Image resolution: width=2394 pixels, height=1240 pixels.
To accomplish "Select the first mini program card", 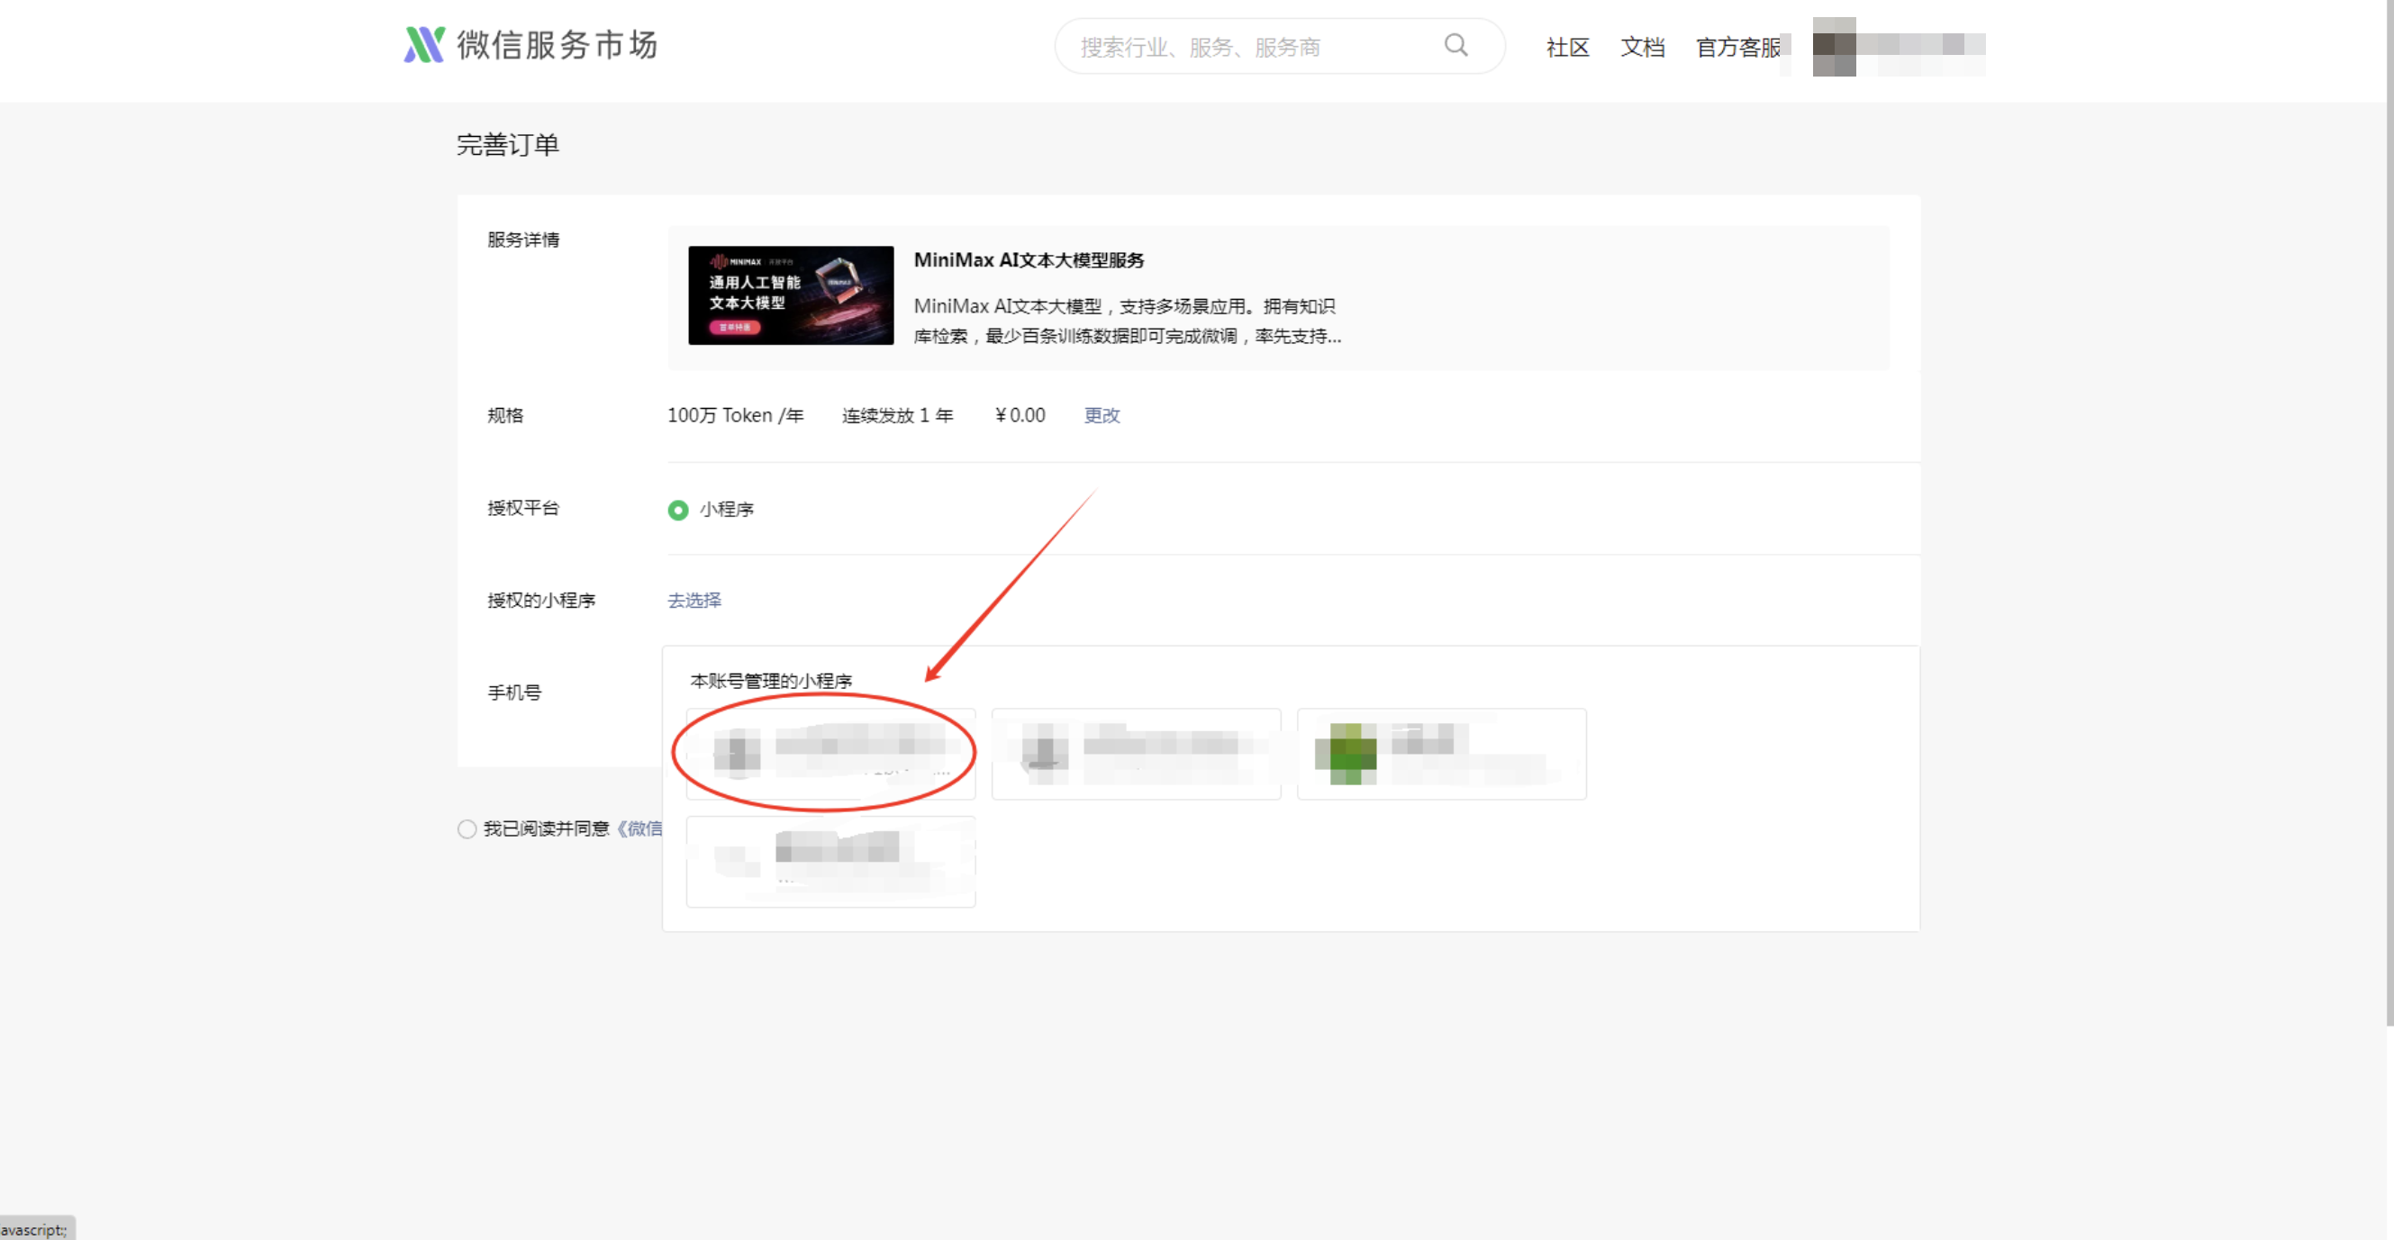I will (x=830, y=754).
